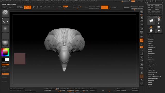Open the alpha thumbnail picker
165x93 pixels.
tap(5, 29)
